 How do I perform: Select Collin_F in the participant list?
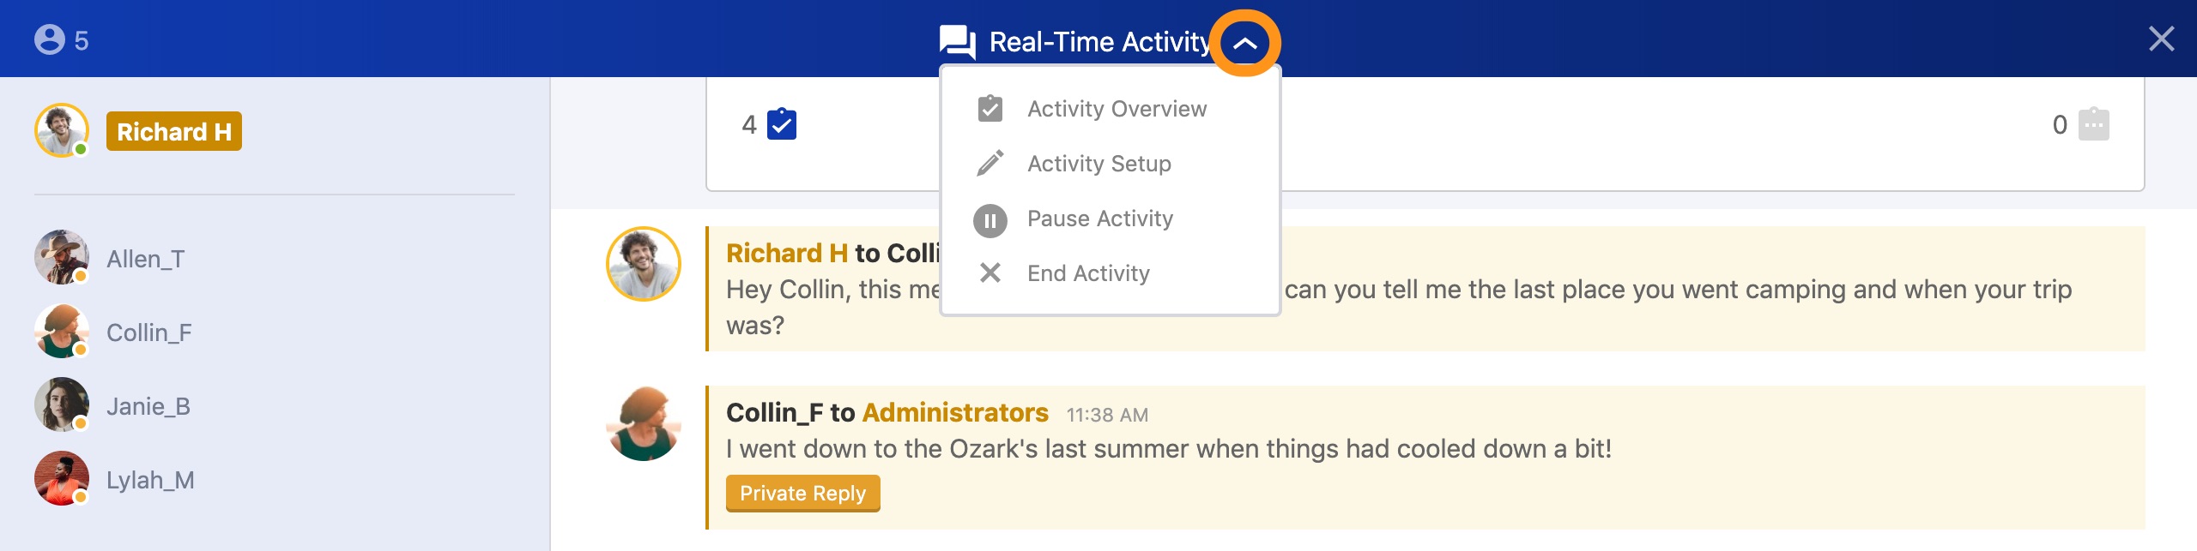coord(150,331)
